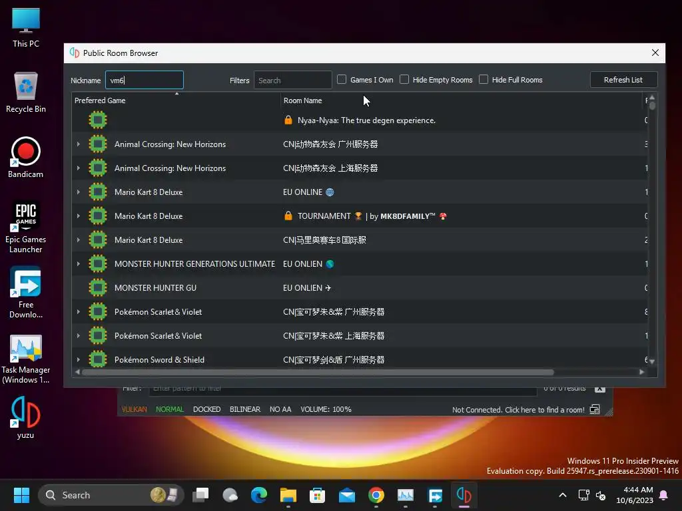Expand MONSTER HUNTER GENERATIONS ULTIMATE row
The height and width of the screenshot is (511, 682).
click(x=79, y=263)
